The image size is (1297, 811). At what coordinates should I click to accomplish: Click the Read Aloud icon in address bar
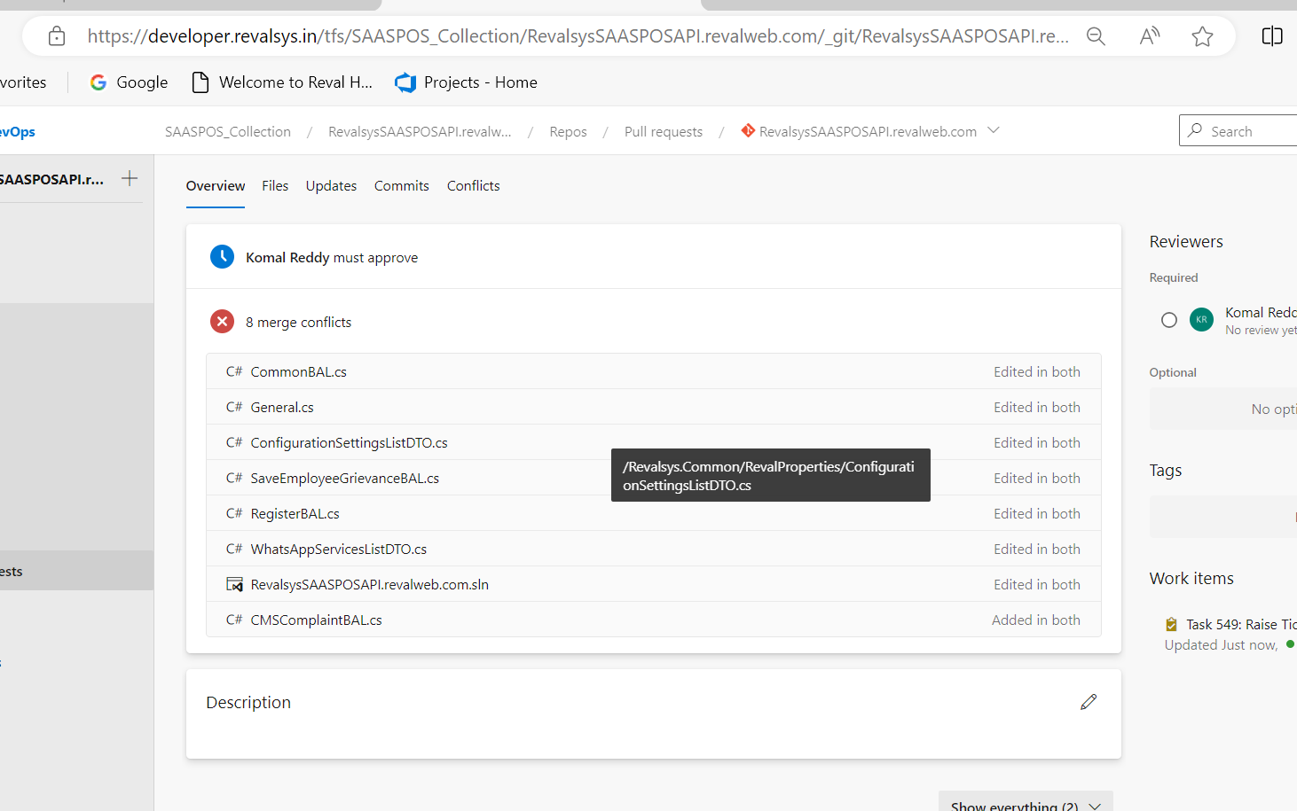click(x=1149, y=36)
